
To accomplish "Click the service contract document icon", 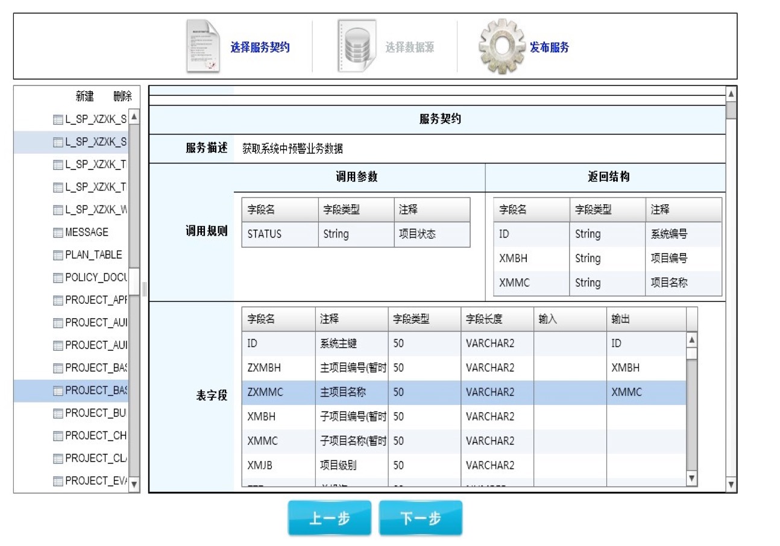I will point(203,47).
